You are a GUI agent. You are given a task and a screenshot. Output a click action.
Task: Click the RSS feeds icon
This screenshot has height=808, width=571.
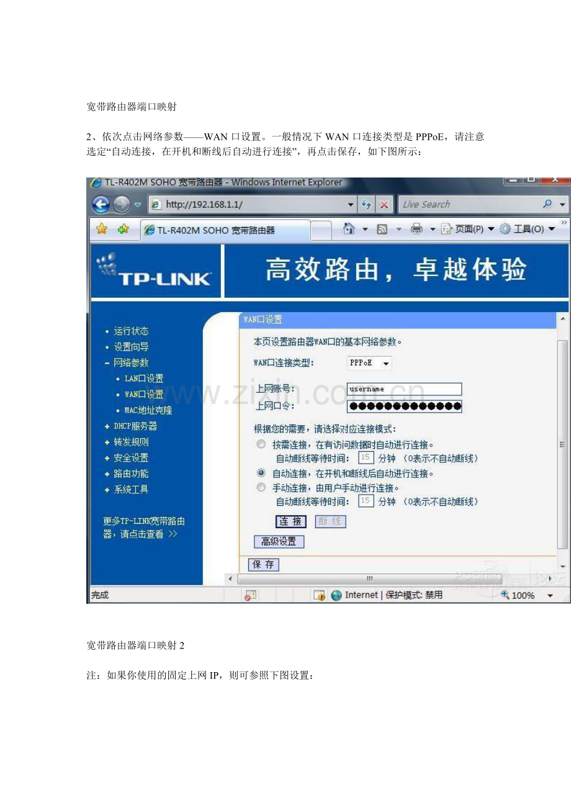tap(382, 230)
